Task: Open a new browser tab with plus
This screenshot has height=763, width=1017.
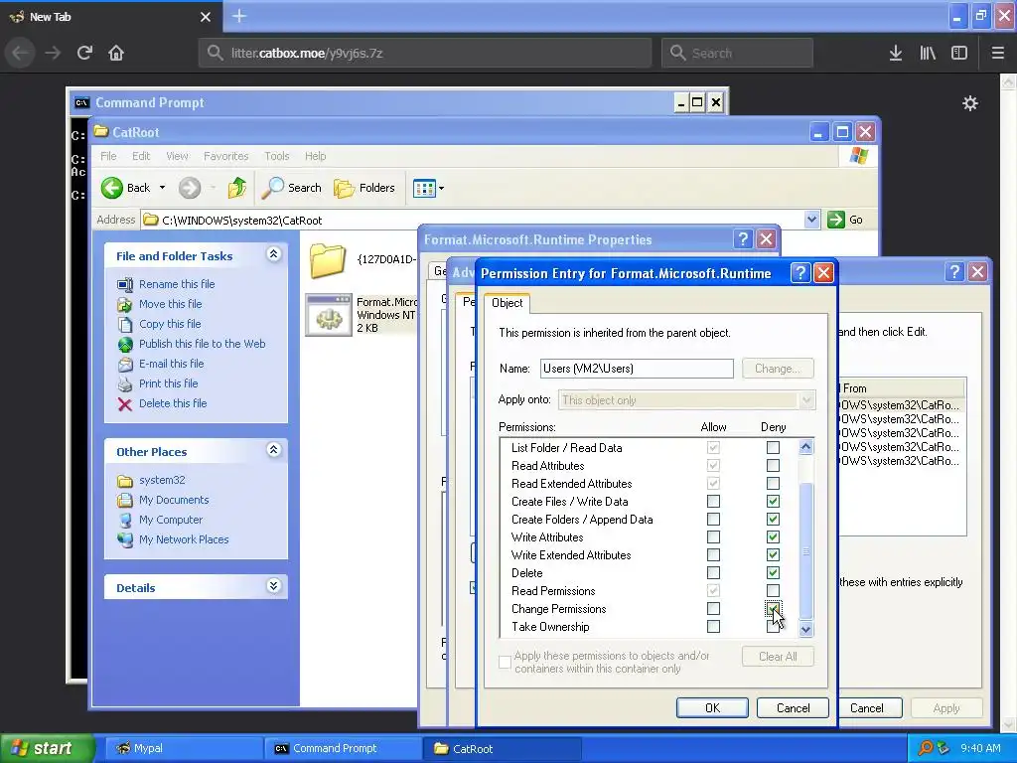Action: pyautogui.click(x=238, y=16)
